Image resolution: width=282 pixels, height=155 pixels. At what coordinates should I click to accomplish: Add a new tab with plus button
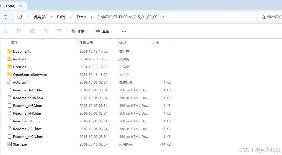tap(33, 6)
